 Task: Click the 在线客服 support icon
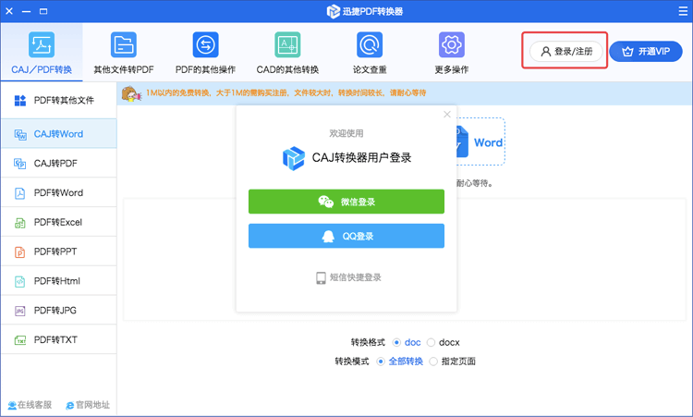pyautogui.click(x=12, y=406)
